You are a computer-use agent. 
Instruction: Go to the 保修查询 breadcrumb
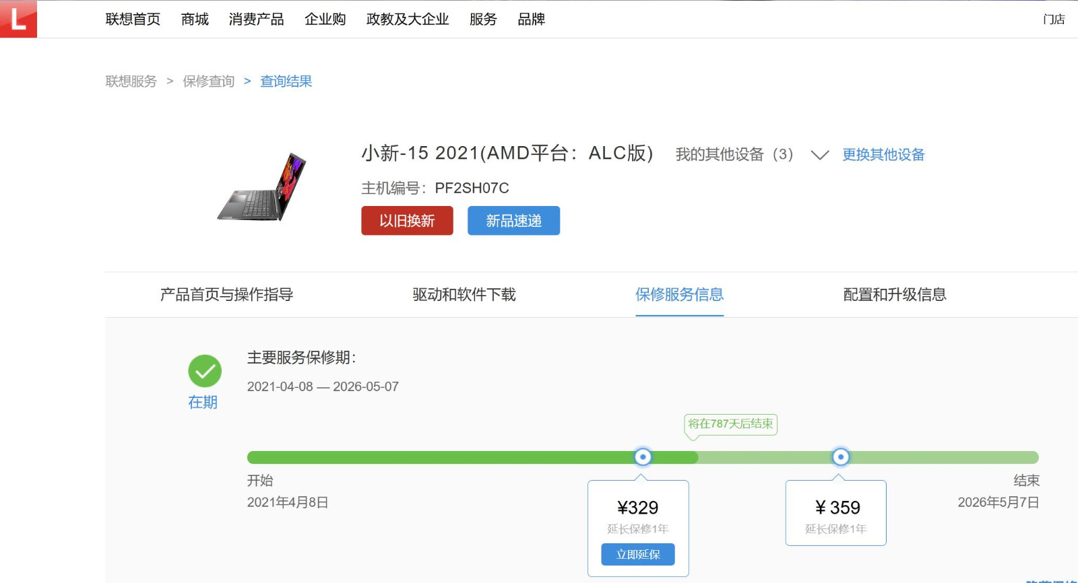coord(208,81)
